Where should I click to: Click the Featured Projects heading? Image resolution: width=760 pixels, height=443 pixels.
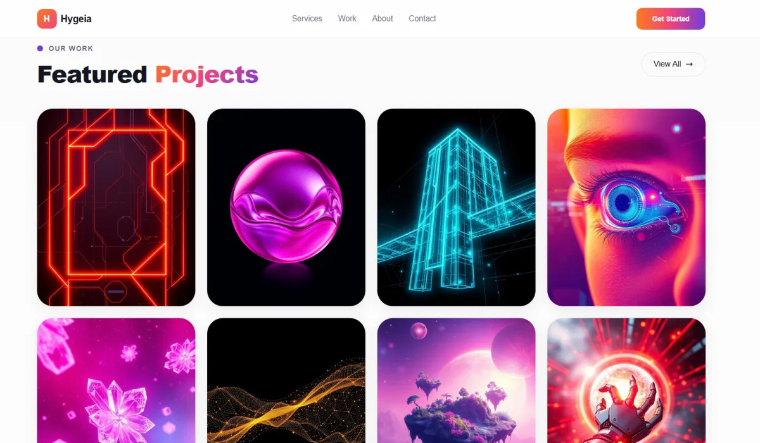(148, 75)
